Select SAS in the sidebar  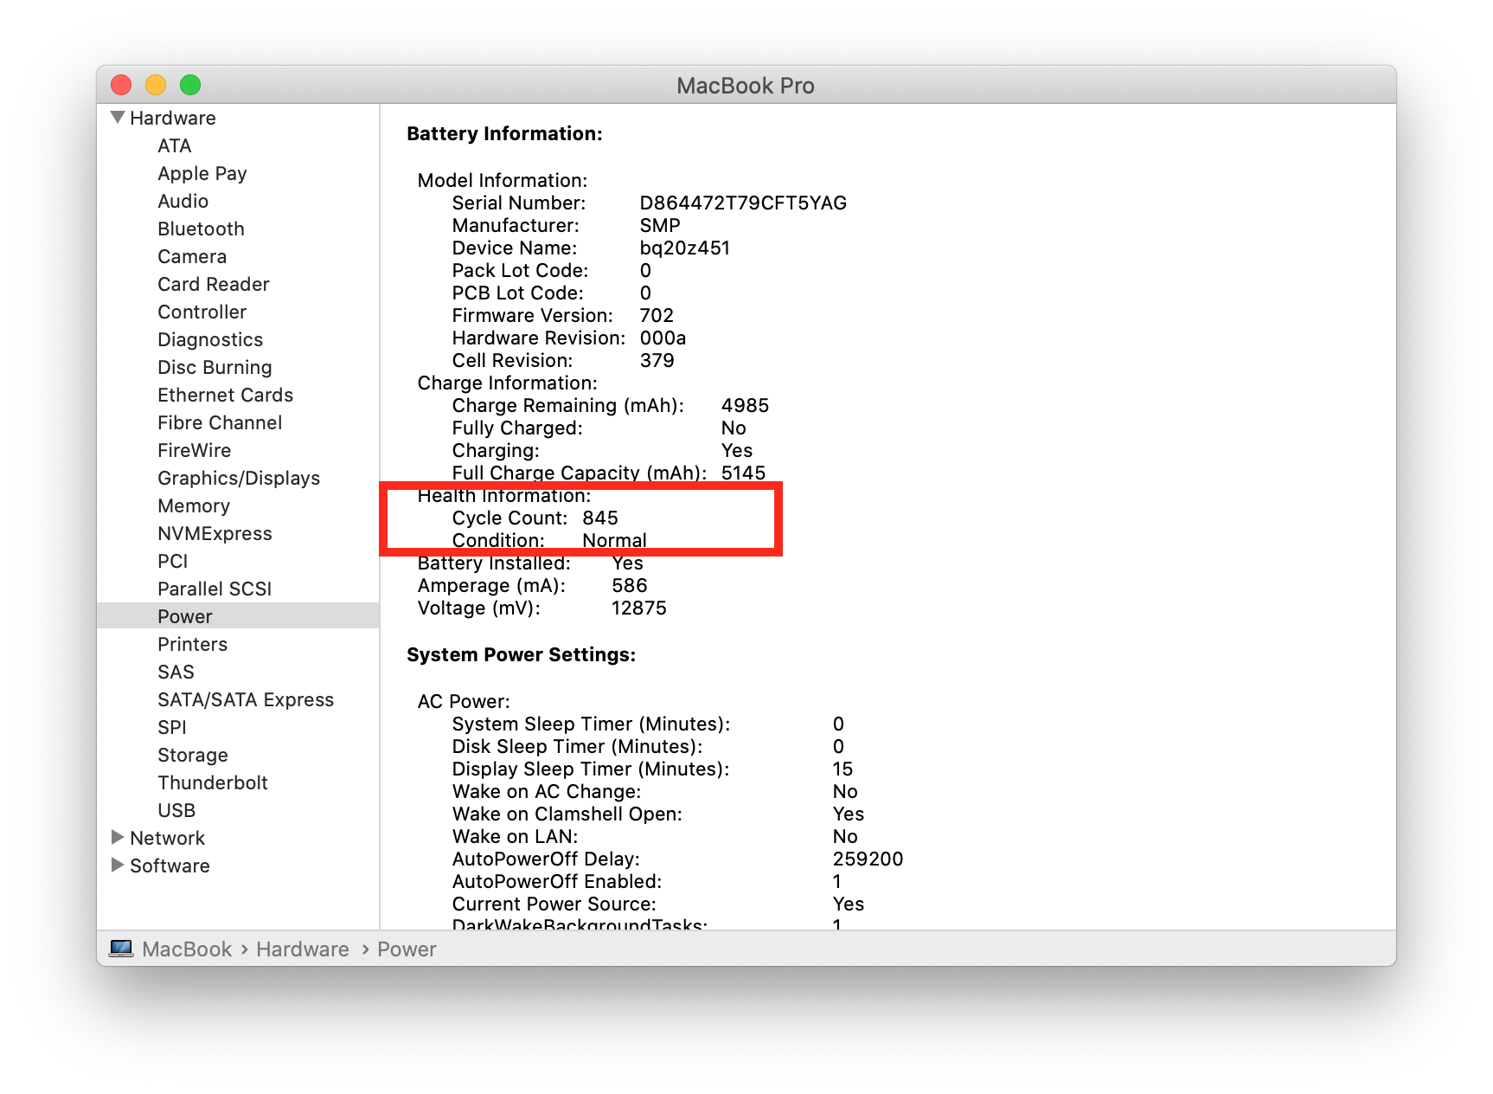coord(176,672)
